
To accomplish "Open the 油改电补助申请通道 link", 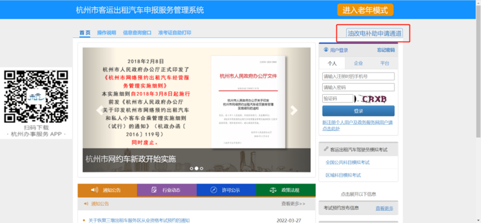I will pos(374,34).
